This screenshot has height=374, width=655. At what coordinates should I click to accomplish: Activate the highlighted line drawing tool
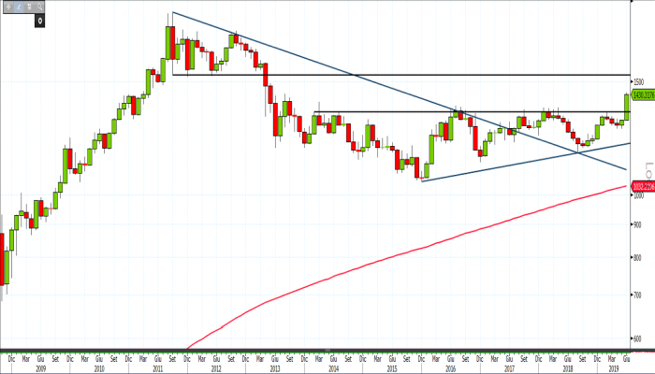coord(19,7)
